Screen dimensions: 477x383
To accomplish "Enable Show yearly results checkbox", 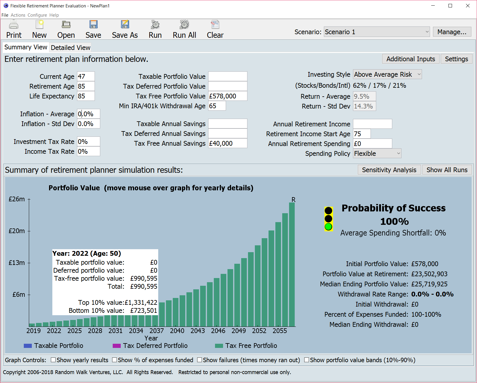I will pyautogui.click(x=53, y=360).
